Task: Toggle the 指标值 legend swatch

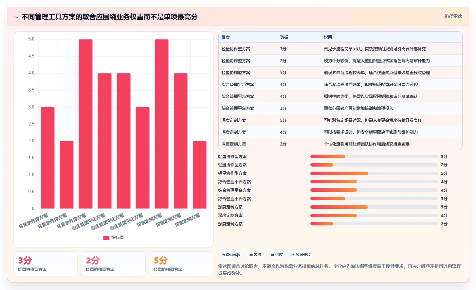Action: 106,238
